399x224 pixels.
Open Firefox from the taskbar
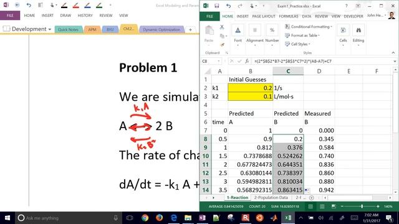tap(160, 218)
